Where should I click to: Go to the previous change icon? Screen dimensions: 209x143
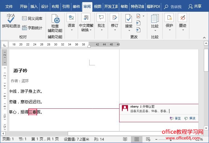138,23
